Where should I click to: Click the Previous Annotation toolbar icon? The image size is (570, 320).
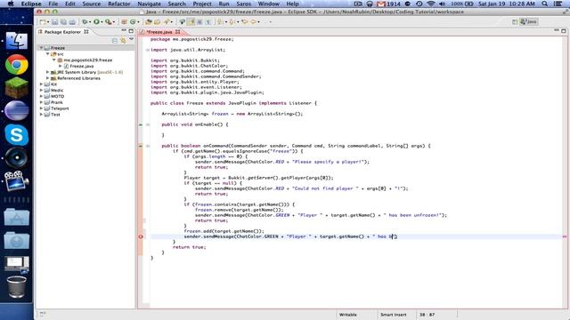pos(232,21)
